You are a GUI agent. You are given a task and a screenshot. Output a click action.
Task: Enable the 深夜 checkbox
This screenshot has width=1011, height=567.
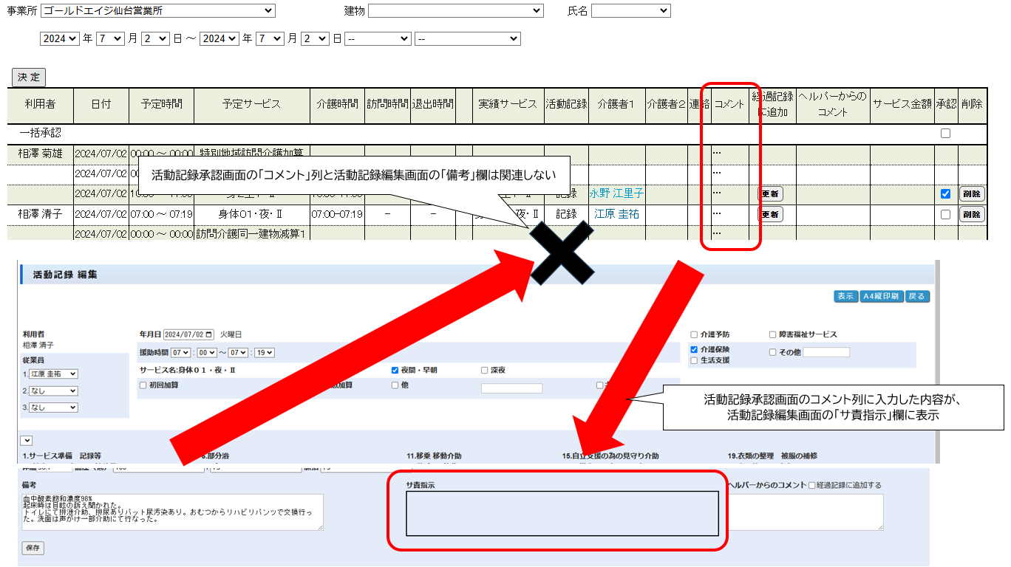[x=485, y=370]
